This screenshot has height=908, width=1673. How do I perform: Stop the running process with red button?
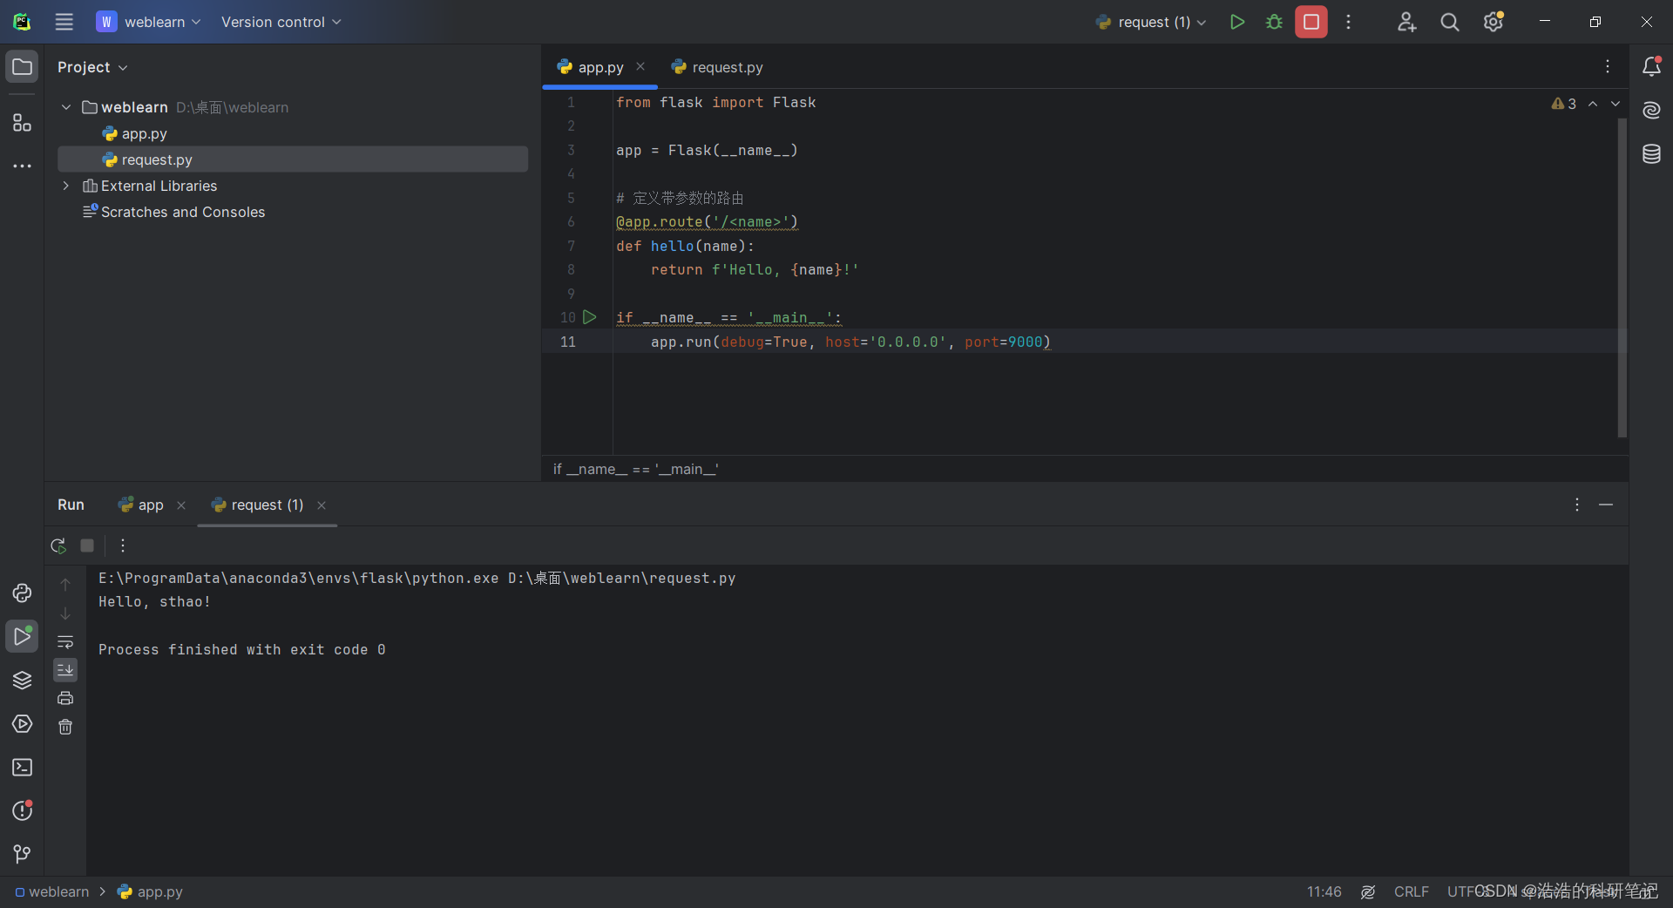pos(1311,22)
